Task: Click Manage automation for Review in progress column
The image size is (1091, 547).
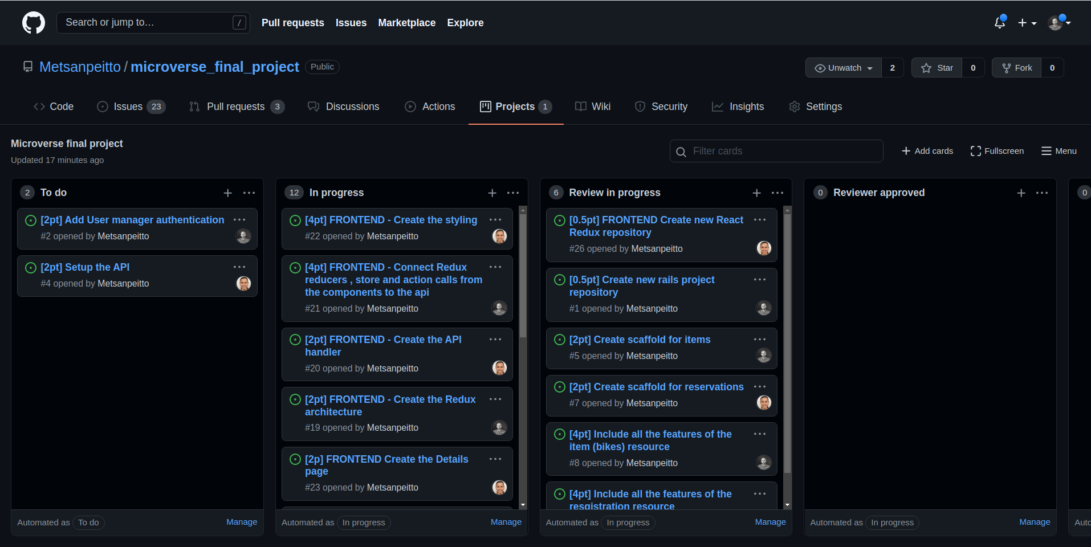Action: click(x=771, y=522)
